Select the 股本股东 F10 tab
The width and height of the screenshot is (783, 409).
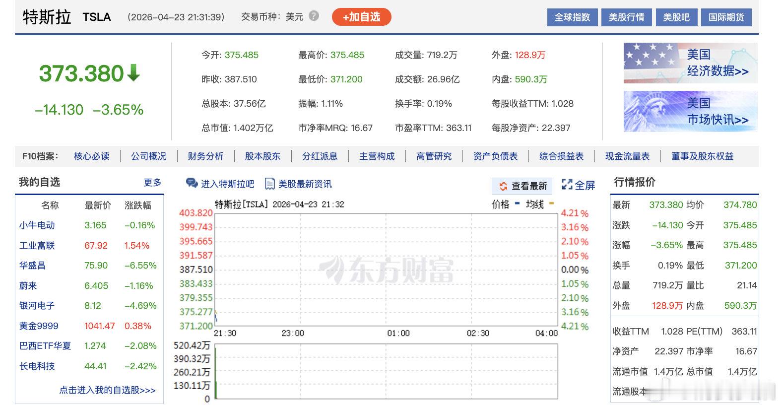[x=262, y=156]
